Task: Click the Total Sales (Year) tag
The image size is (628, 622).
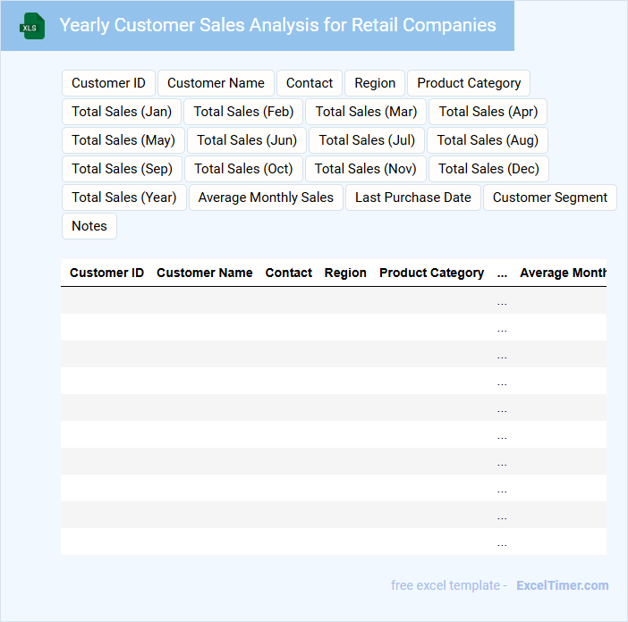Action: (x=123, y=198)
